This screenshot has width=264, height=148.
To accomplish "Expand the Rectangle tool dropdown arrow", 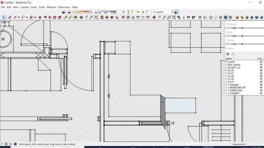I will click(35, 17).
